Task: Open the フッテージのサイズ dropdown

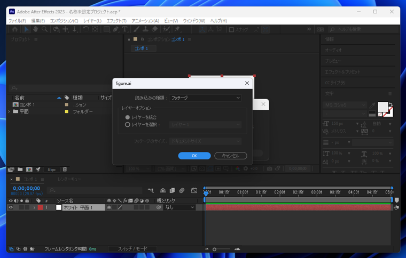Action: [205, 141]
